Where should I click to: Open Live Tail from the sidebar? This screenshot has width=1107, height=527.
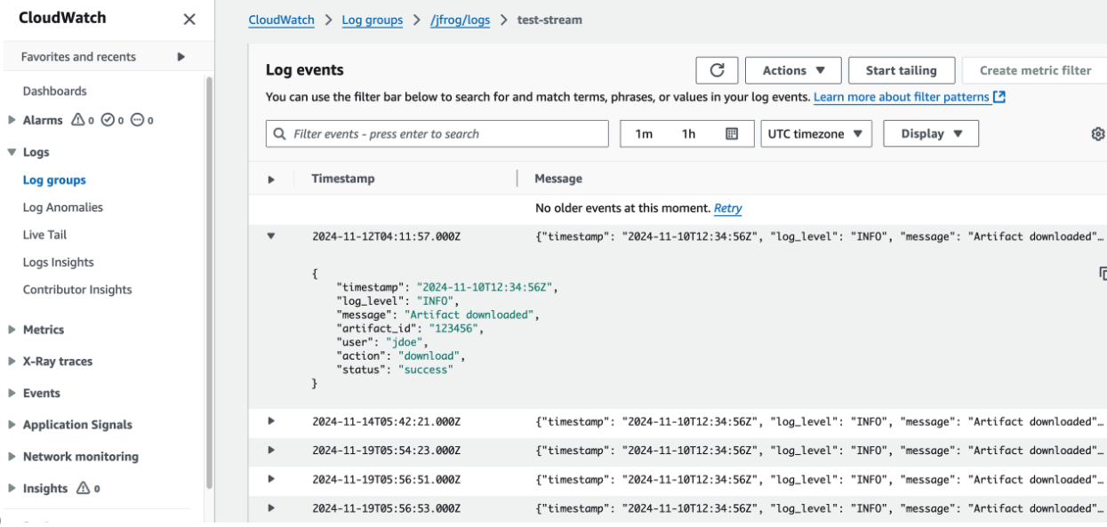[46, 234]
